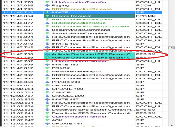
Task: Click the up arrow icon beside the ACK message
Action: click(48, 120)
